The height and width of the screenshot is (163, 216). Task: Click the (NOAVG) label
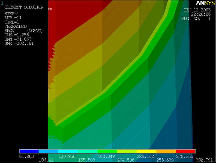coord(35,31)
